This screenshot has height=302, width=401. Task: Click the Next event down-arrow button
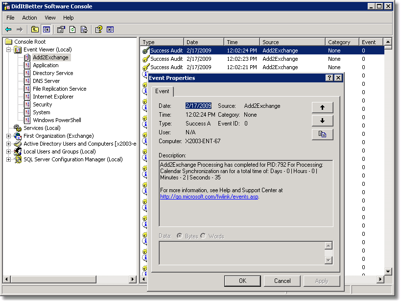[322, 121]
